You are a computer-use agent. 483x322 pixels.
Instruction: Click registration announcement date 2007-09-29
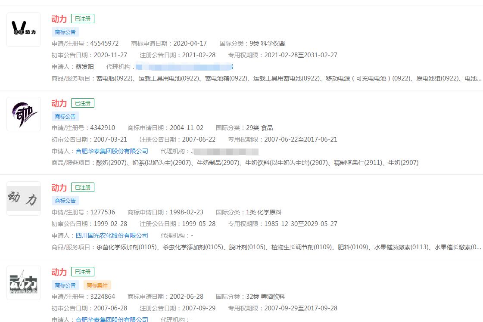tap(199, 308)
